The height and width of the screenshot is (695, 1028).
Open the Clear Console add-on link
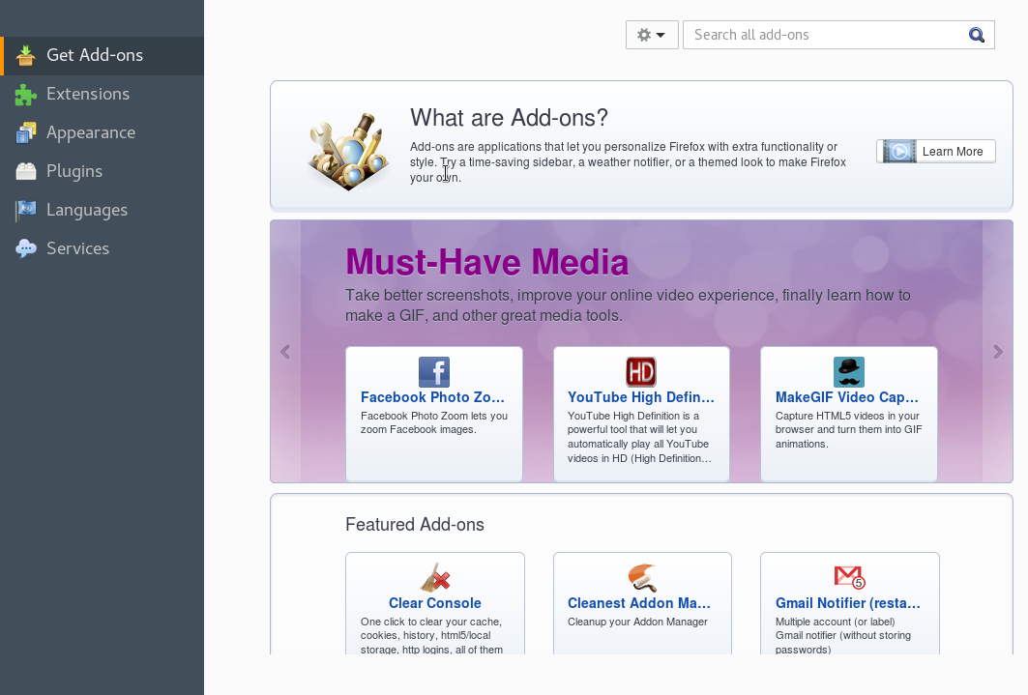coord(434,603)
